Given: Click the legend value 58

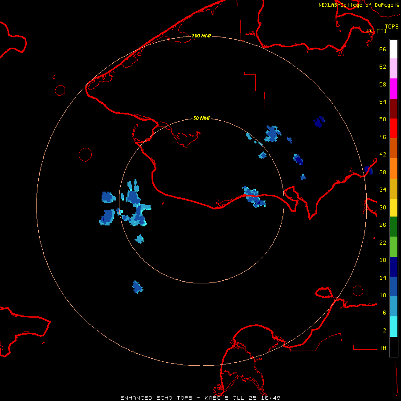Looking at the screenshot, I should click(x=383, y=84).
